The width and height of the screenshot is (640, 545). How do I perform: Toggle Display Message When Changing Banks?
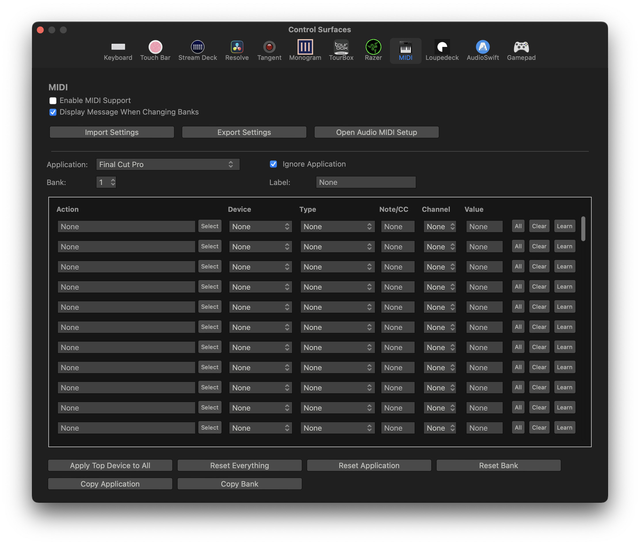tap(53, 112)
